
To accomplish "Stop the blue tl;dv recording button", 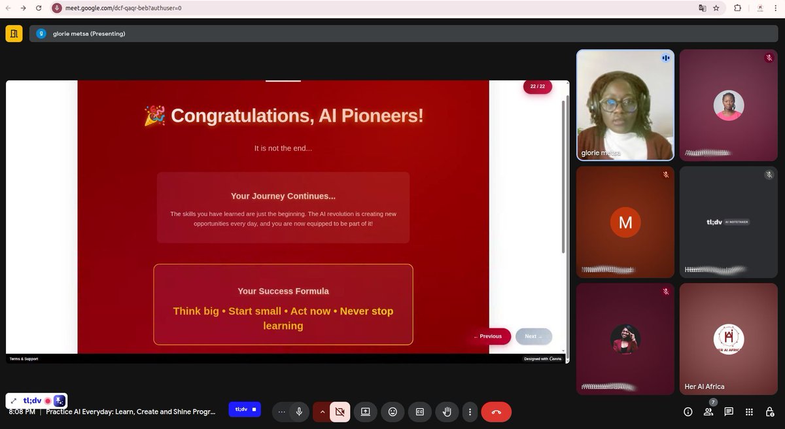I will [245, 409].
